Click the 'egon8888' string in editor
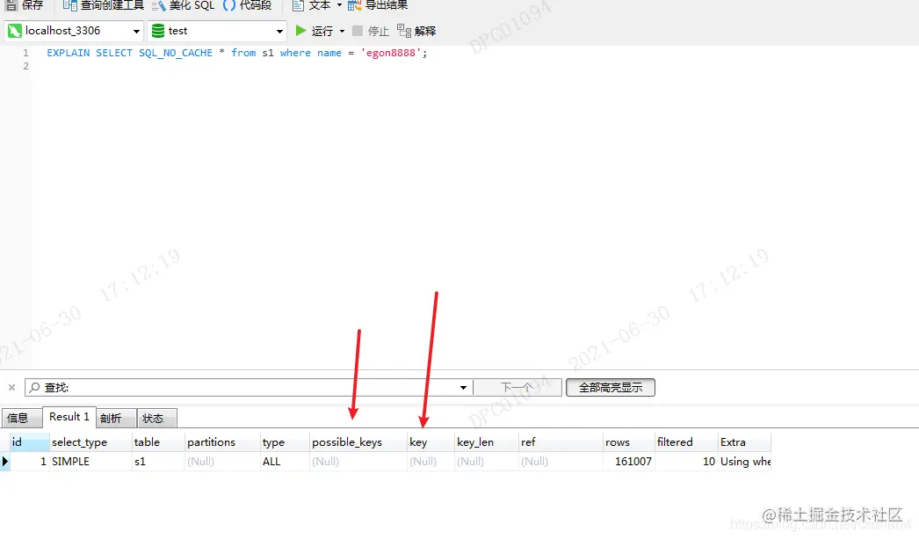Viewport: 919px width, 540px height. 391,53
